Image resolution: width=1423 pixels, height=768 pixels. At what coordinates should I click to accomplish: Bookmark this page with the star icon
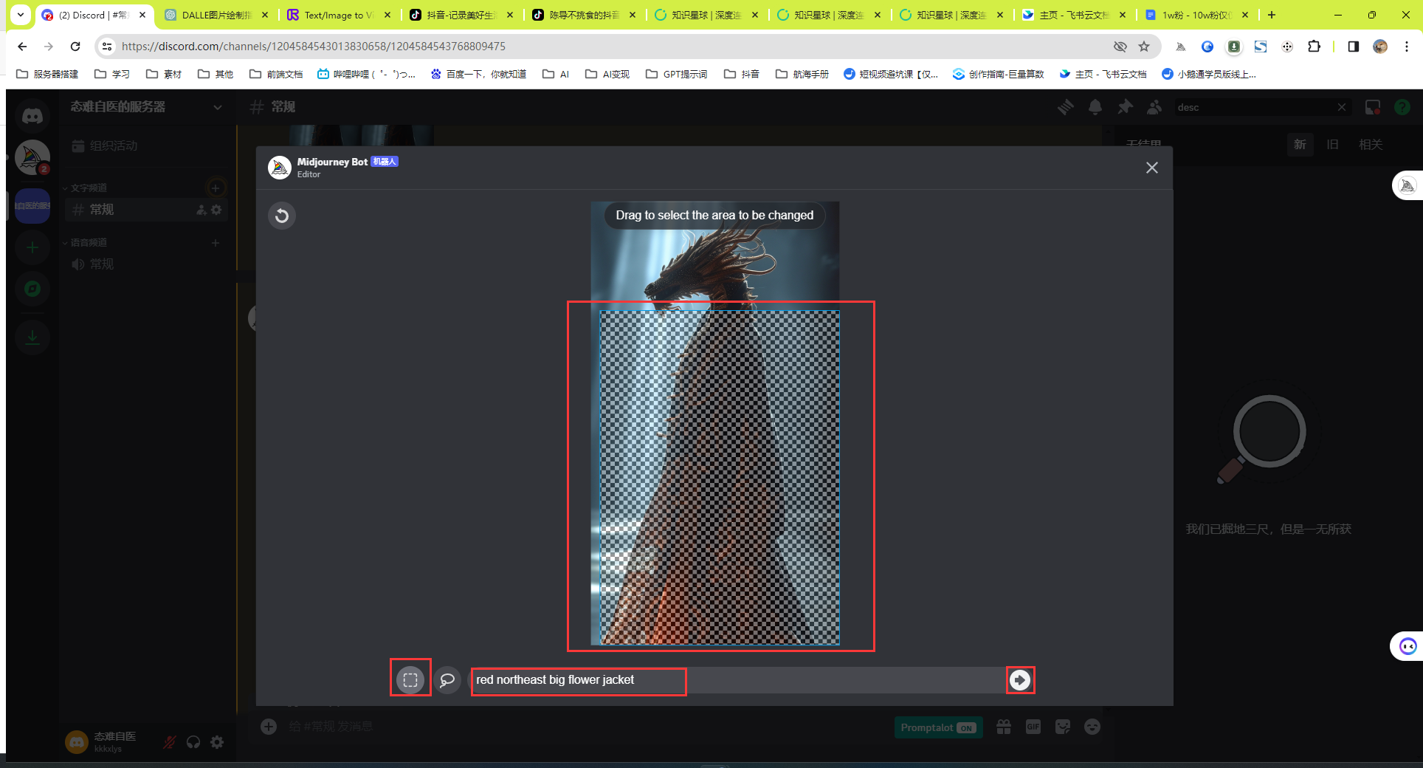1144,47
